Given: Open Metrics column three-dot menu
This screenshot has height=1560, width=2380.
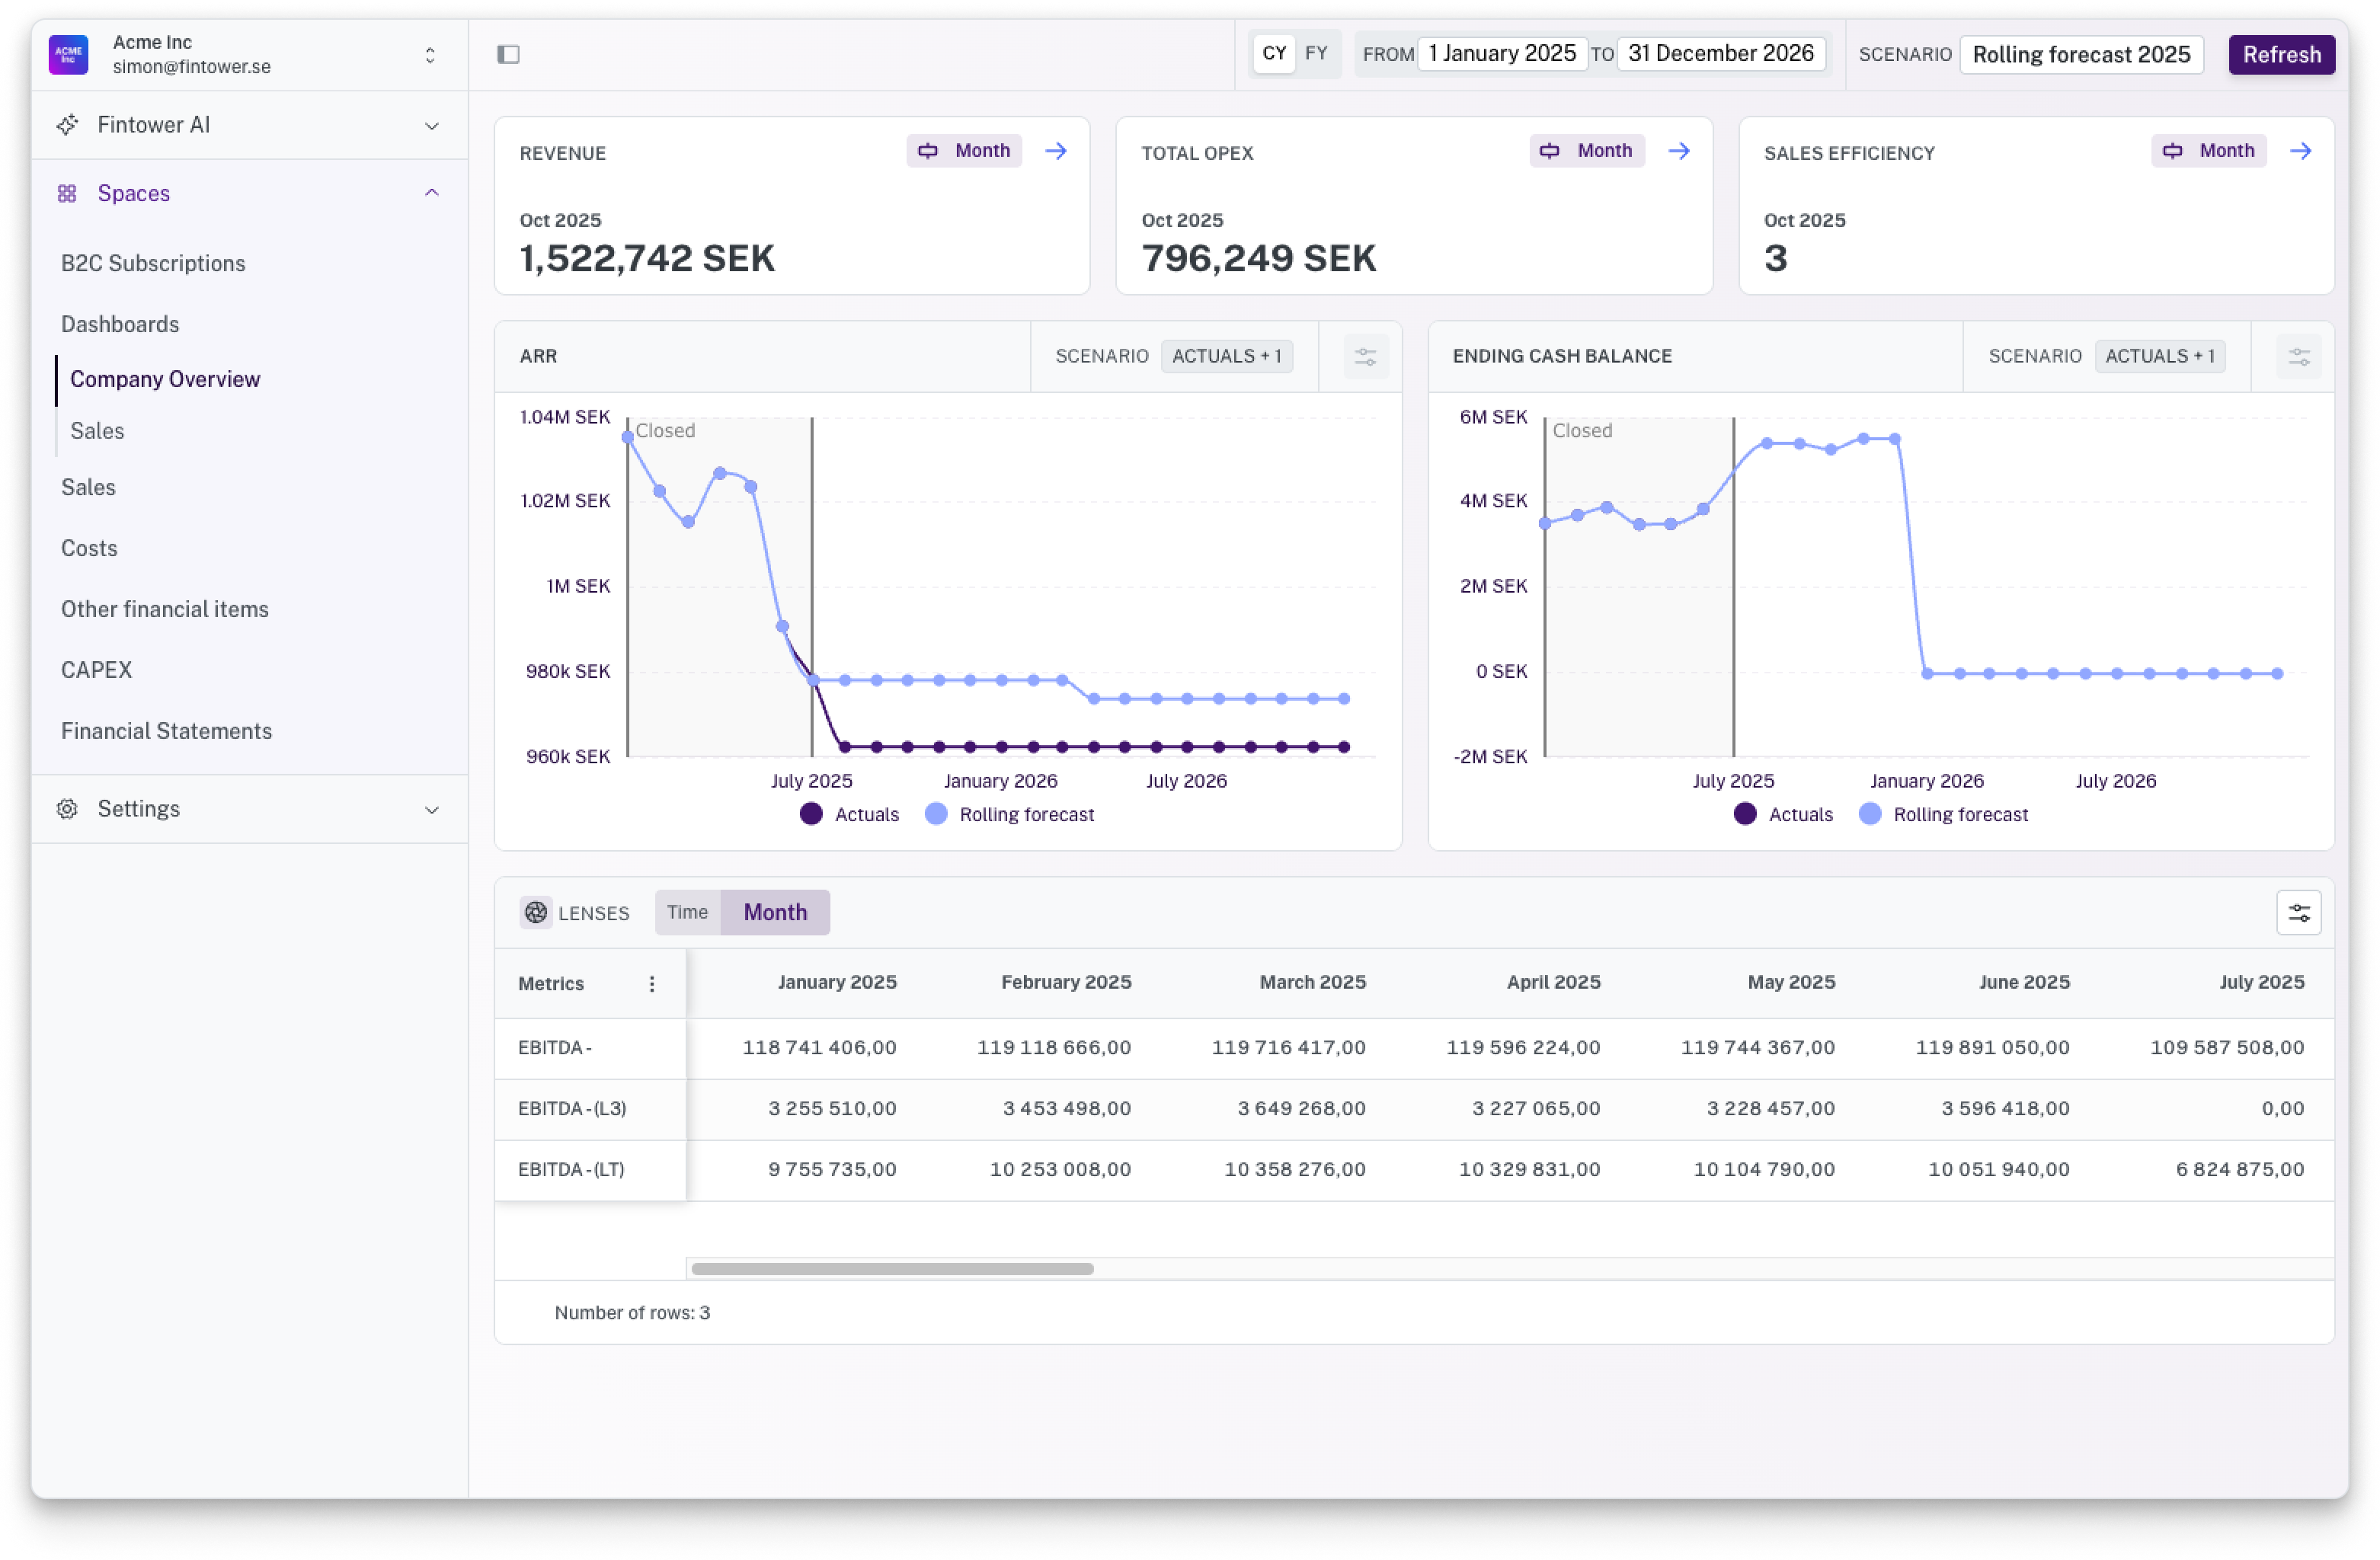Looking at the screenshot, I should click(x=652, y=984).
